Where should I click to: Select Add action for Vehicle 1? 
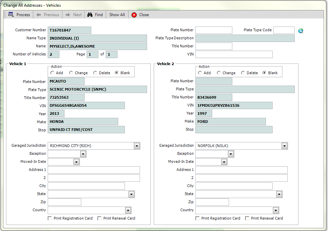click(52, 73)
